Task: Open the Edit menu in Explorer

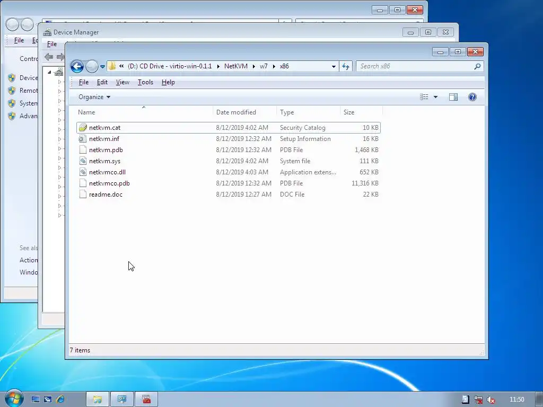Action: click(102, 82)
